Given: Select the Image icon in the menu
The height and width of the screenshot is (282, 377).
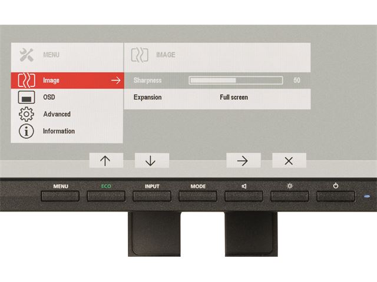Looking at the screenshot, I should (25, 80).
